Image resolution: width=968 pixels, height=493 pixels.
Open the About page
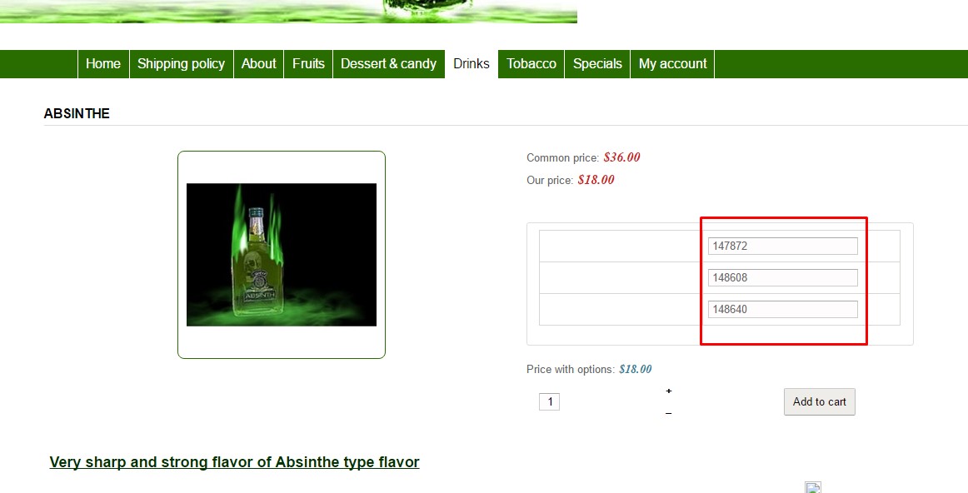point(259,64)
